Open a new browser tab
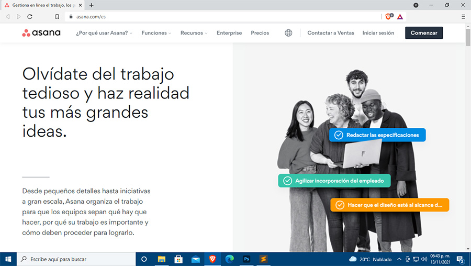This screenshot has width=471, height=266. (x=92, y=5)
